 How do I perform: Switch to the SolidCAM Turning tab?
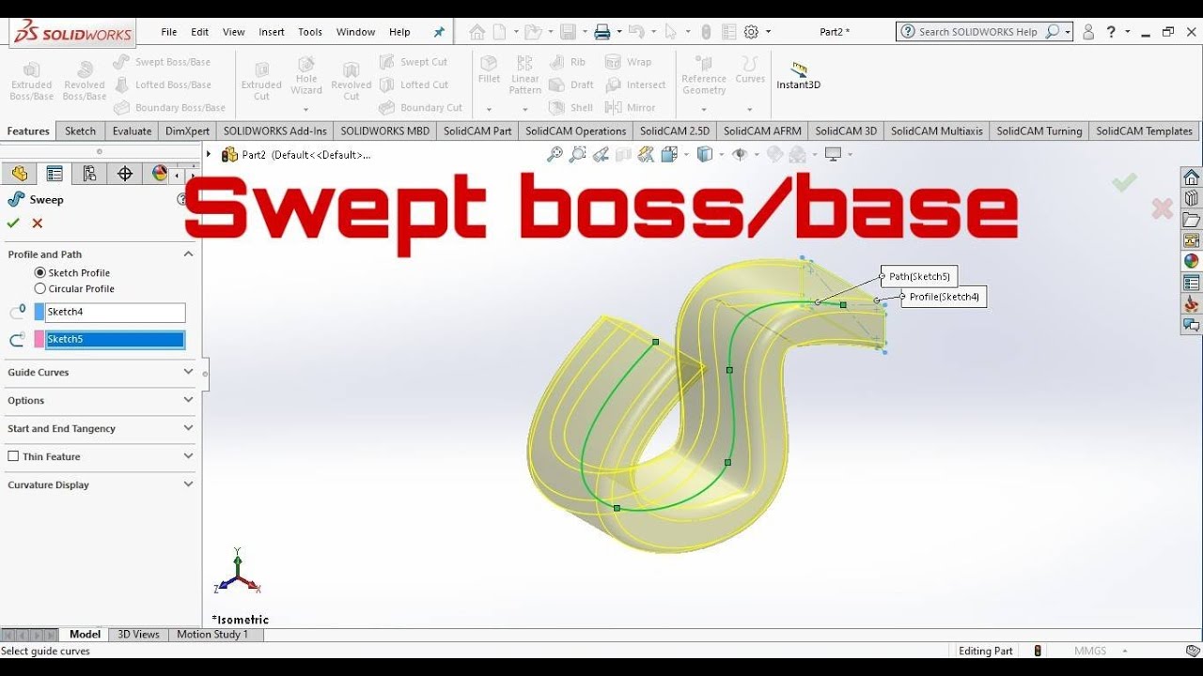pyautogui.click(x=1039, y=131)
